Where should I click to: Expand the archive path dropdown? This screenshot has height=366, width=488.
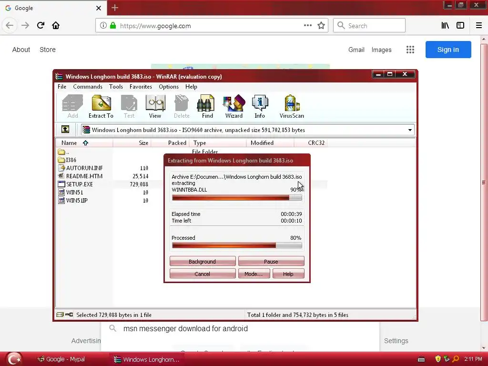(410, 130)
